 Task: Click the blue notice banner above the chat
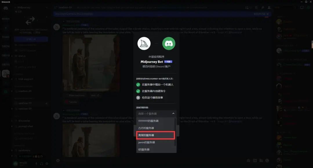162,14
